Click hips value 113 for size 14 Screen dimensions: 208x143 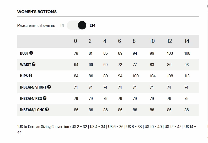[x=187, y=76]
